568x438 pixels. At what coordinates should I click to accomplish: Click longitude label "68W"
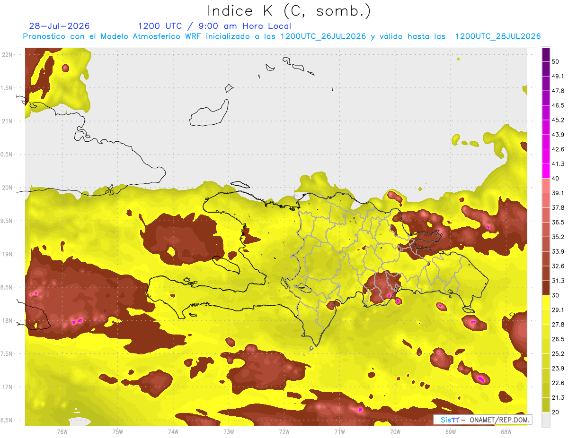click(x=506, y=431)
